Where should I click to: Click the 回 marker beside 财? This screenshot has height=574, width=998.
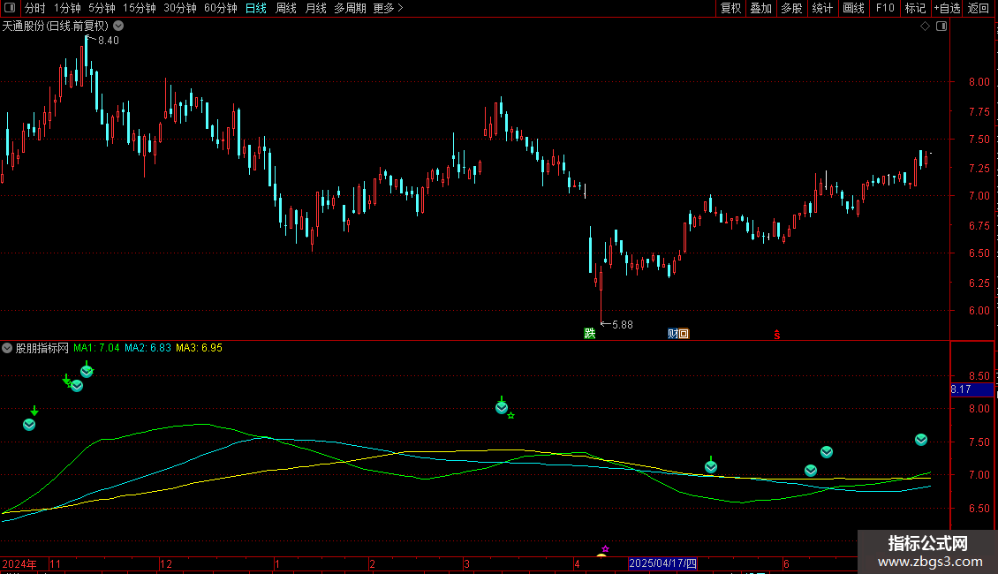point(684,334)
